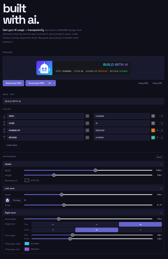The image size is (168, 259).
Task: Align fields to the left
Action: 53,230
